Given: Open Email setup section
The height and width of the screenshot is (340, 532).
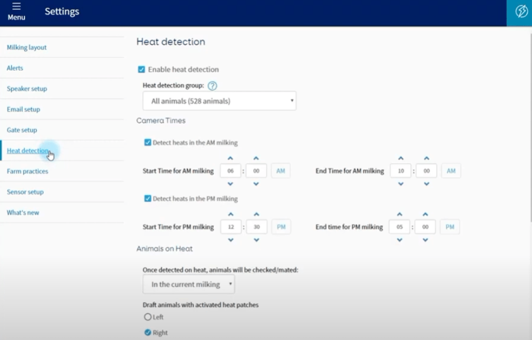Looking at the screenshot, I should coord(23,110).
